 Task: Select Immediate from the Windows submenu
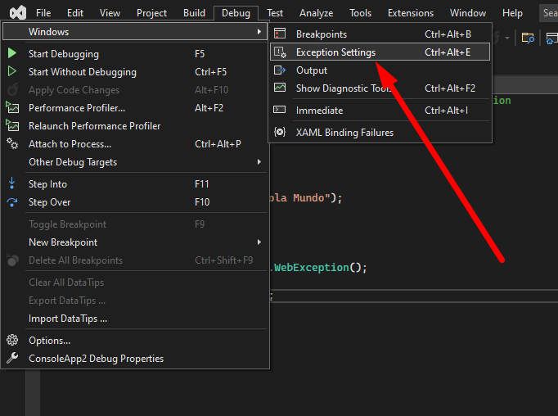pyautogui.click(x=319, y=111)
